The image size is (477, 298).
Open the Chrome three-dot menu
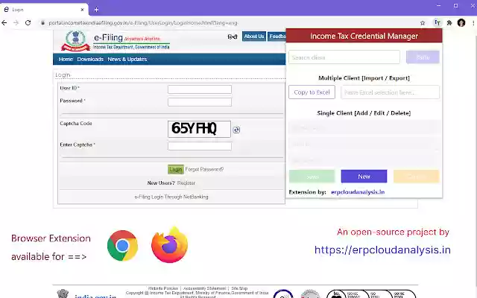(x=473, y=23)
